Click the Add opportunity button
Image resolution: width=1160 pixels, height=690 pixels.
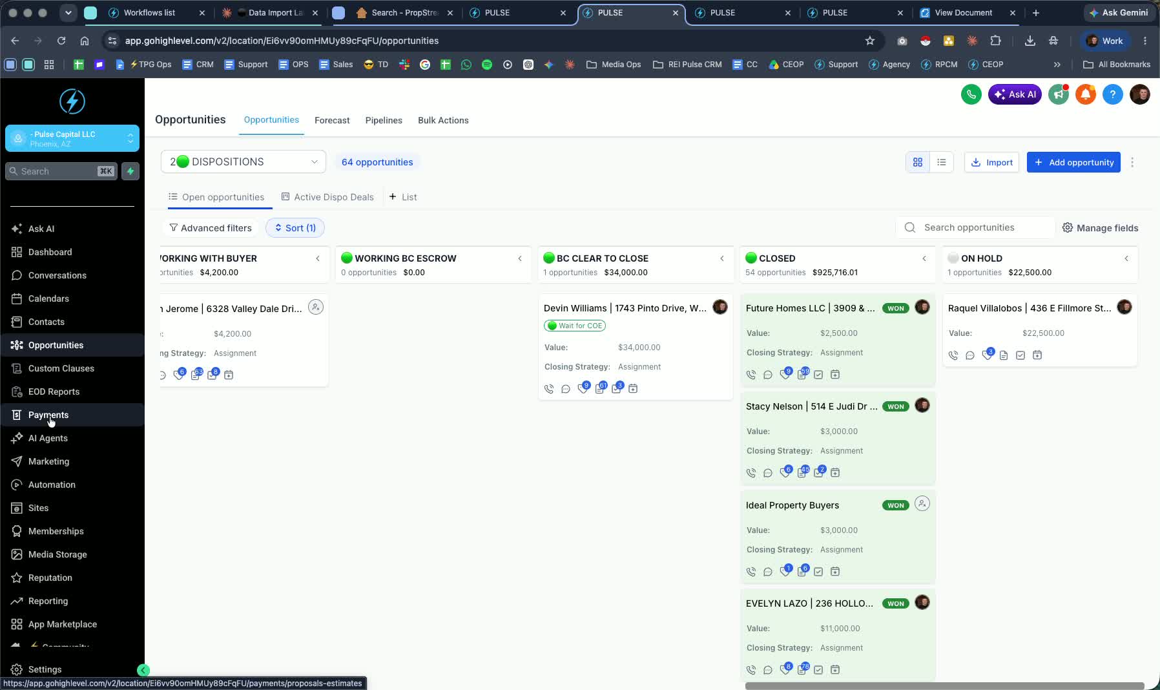click(x=1073, y=162)
